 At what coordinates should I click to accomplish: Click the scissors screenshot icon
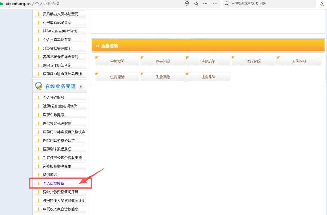(x=322, y=4)
